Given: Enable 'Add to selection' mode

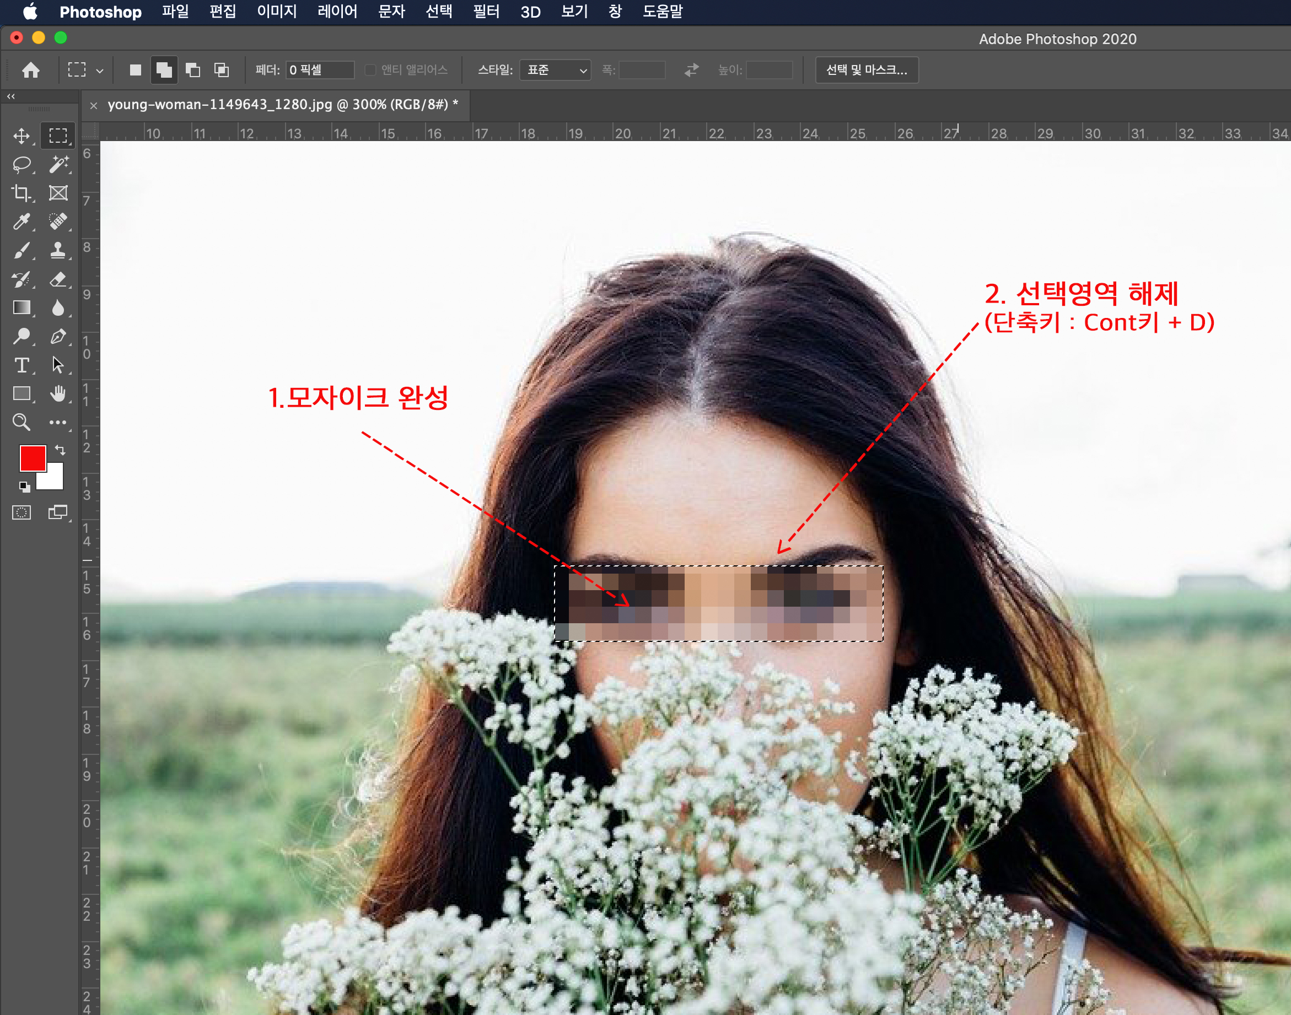Looking at the screenshot, I should [164, 70].
